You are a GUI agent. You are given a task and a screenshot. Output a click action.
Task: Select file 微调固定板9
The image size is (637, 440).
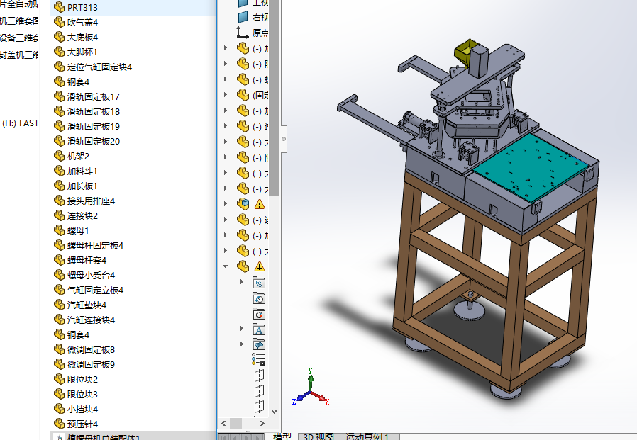point(91,364)
